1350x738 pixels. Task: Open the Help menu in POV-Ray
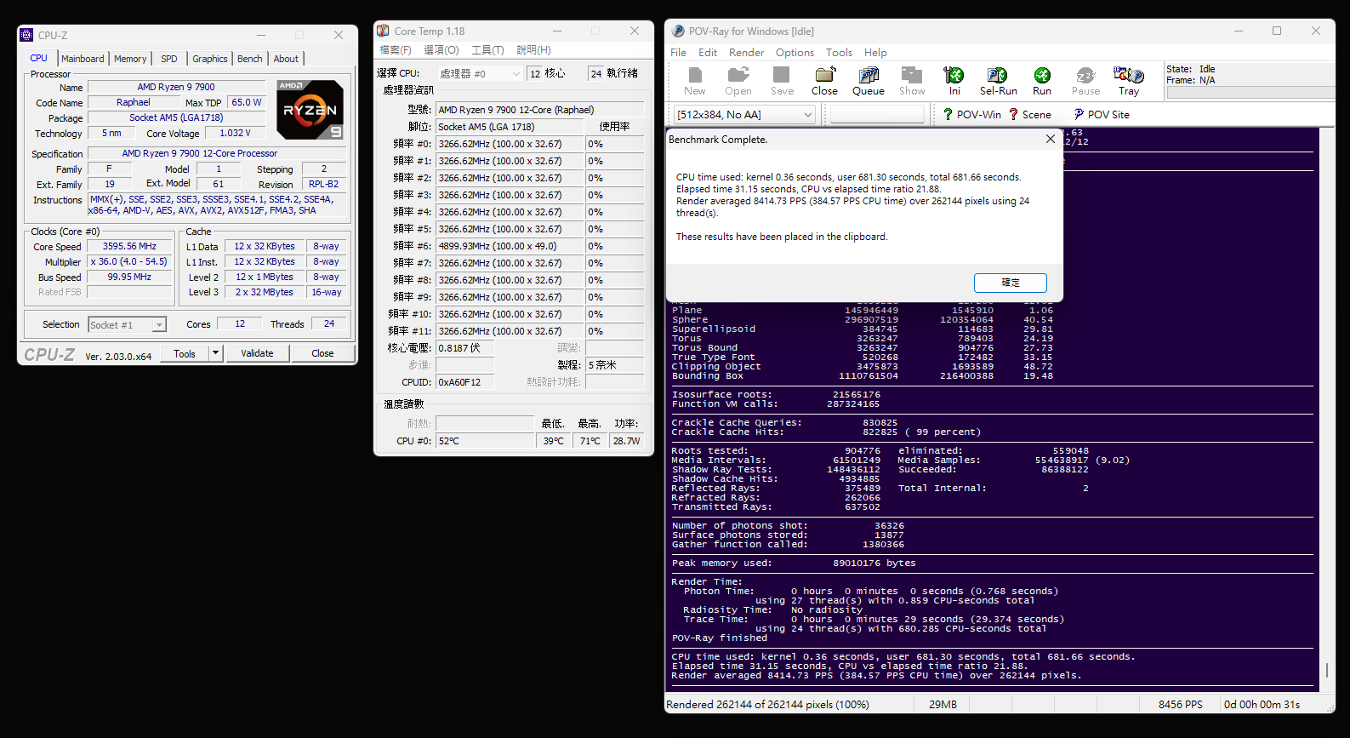pyautogui.click(x=875, y=53)
